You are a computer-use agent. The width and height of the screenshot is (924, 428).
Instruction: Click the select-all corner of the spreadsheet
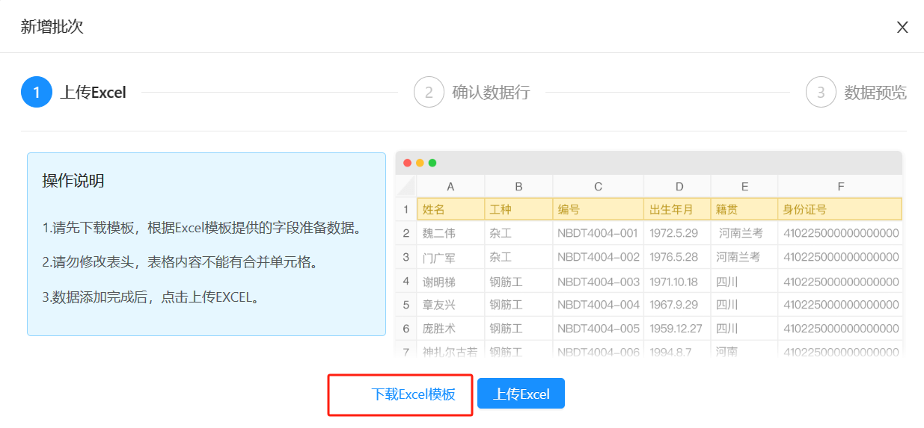pyautogui.click(x=406, y=186)
